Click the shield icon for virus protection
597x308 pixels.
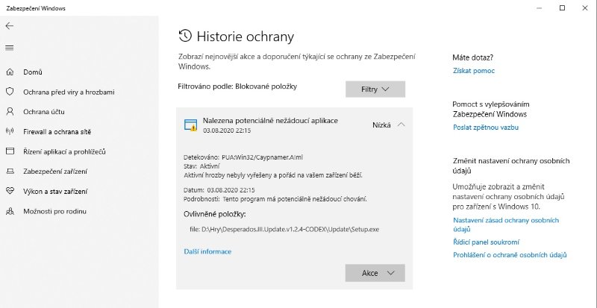point(10,92)
